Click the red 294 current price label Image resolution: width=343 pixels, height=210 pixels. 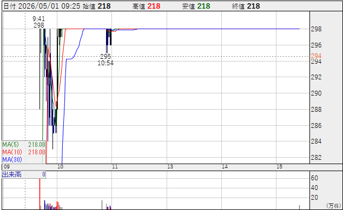[316, 56]
